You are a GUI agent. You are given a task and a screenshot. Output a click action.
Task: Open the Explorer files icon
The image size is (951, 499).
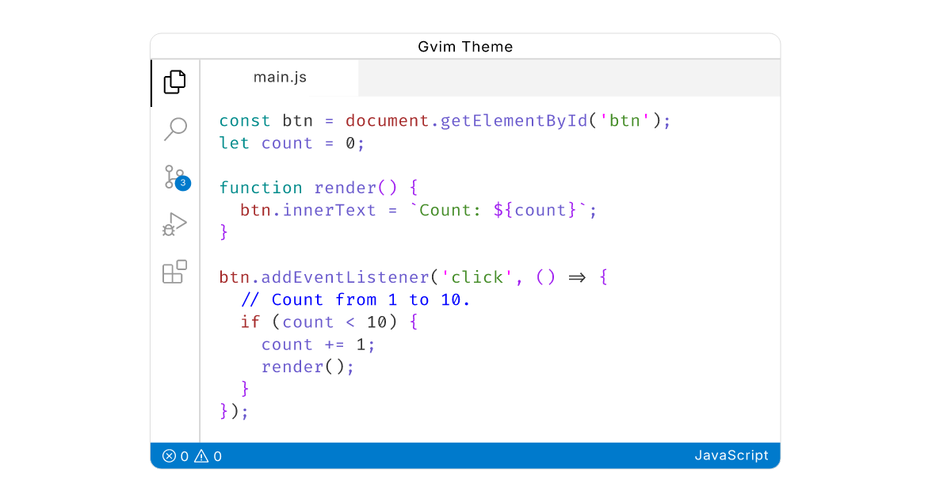tap(175, 82)
